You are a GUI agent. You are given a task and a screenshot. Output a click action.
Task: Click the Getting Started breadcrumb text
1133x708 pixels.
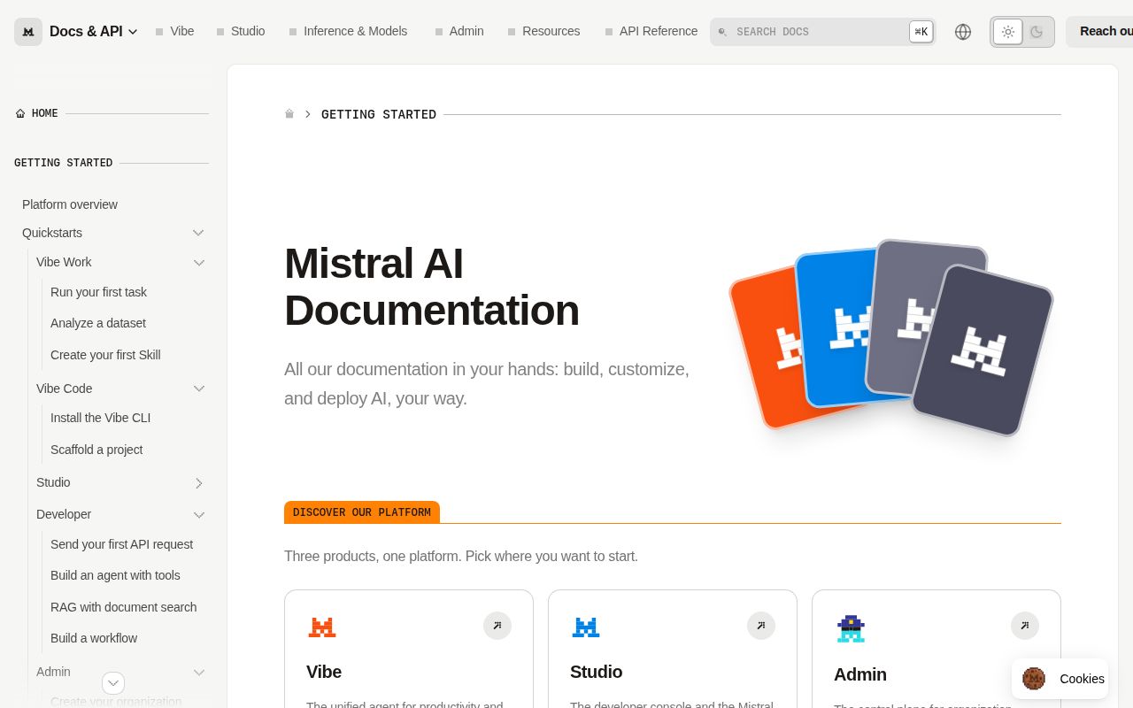click(379, 114)
